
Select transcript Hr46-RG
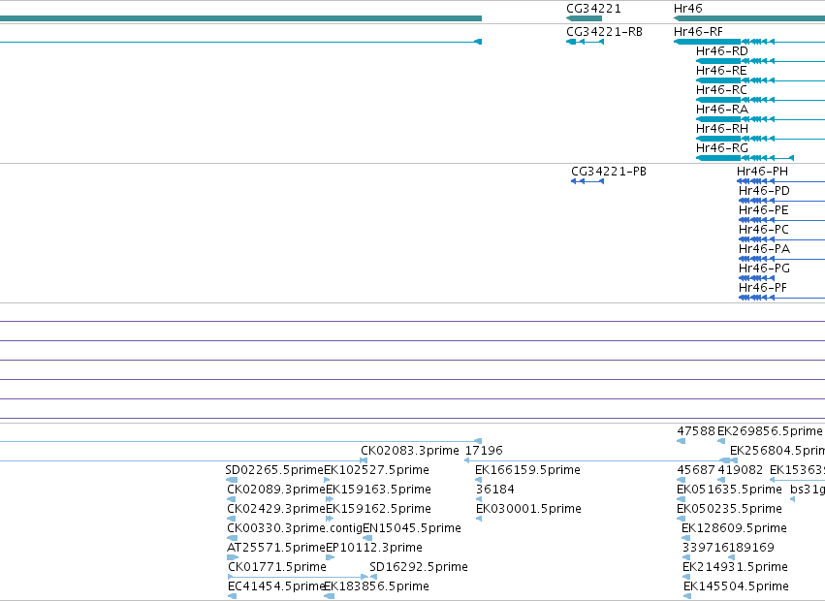tap(722, 148)
